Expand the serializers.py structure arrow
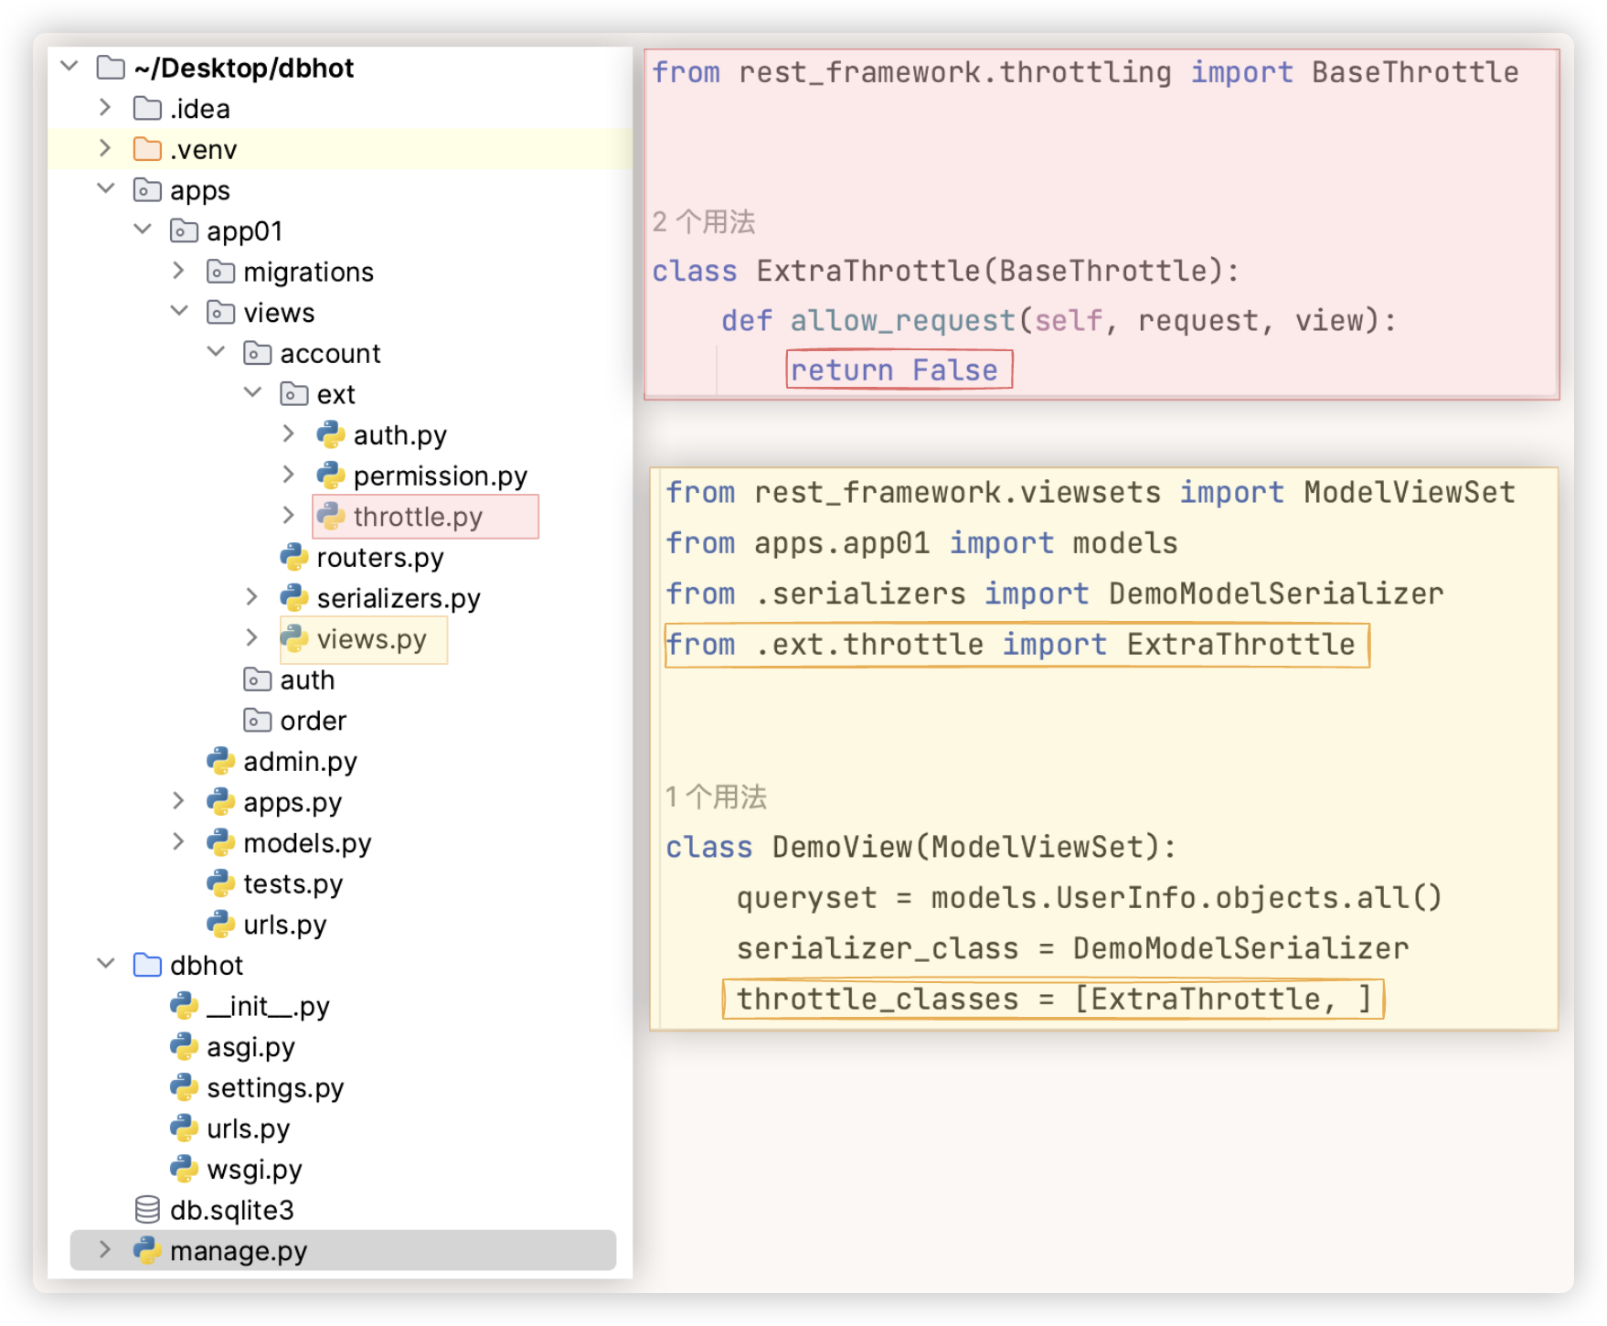 point(252,597)
